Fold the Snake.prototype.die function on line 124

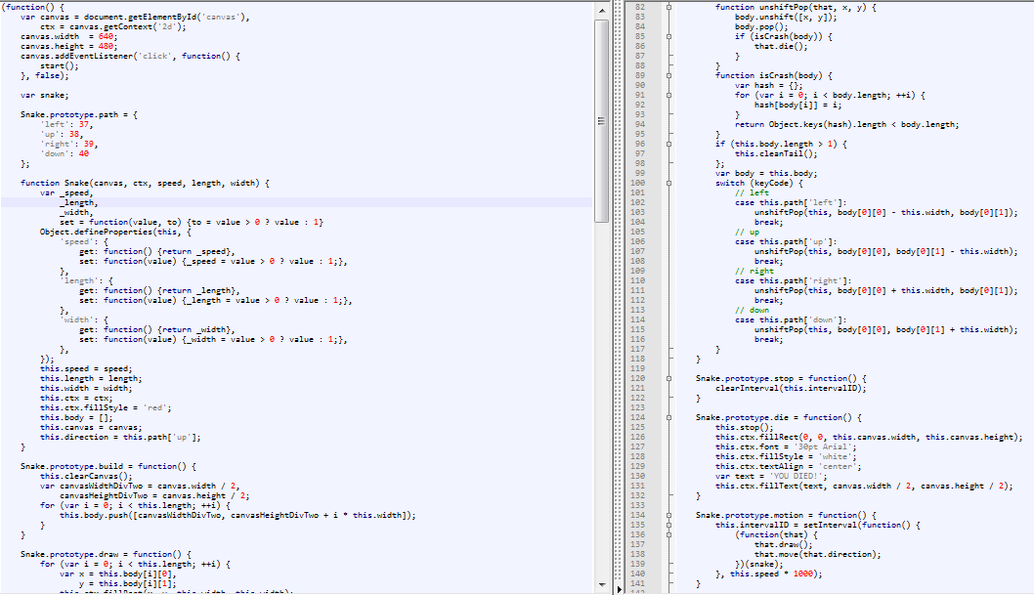click(x=668, y=417)
